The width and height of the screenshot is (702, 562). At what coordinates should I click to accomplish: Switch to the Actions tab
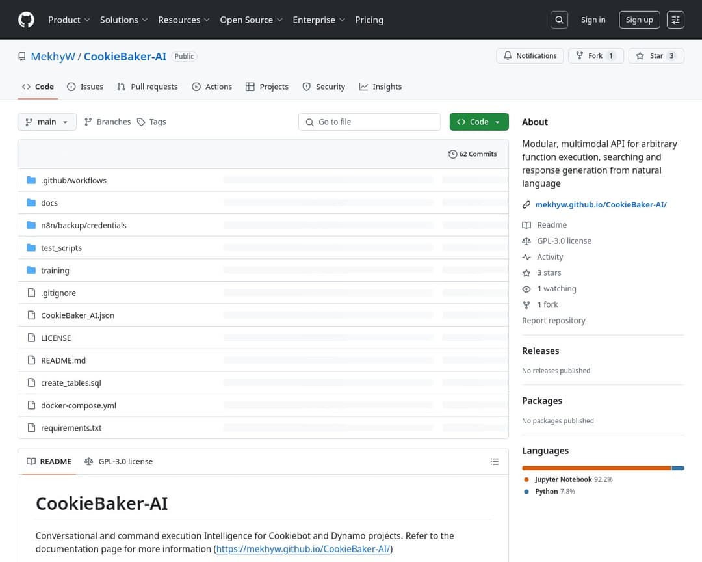(x=212, y=87)
